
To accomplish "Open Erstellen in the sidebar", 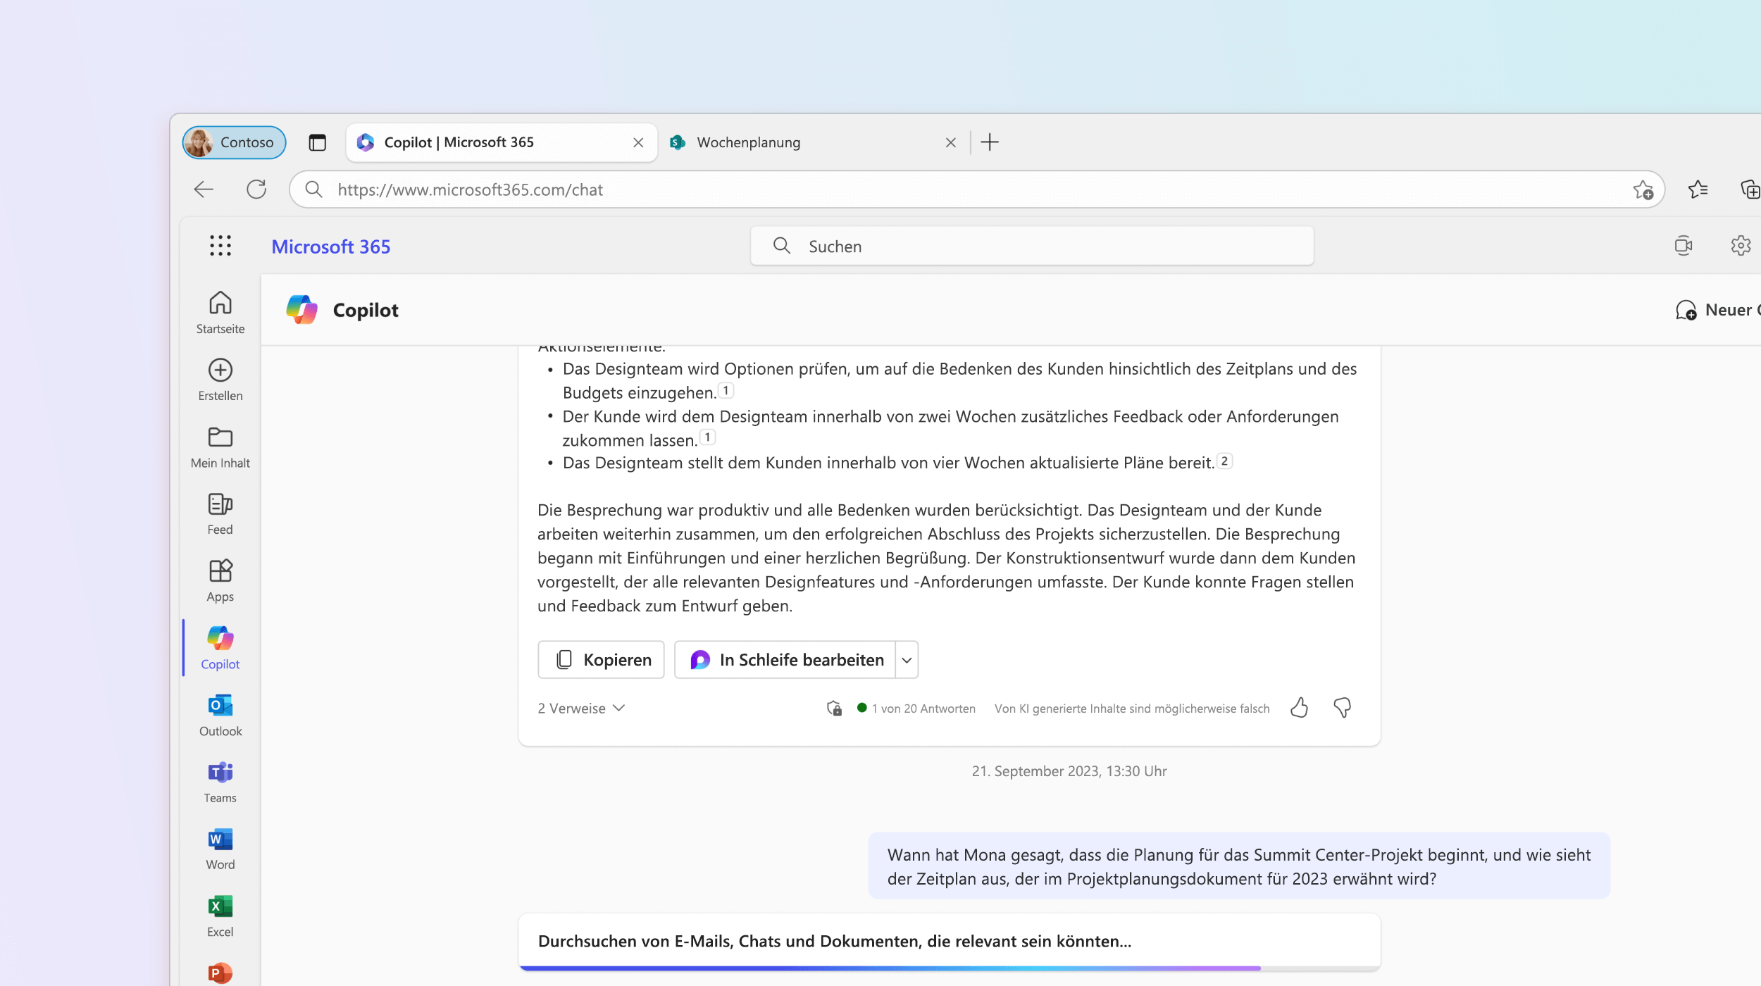I will click(x=220, y=380).
